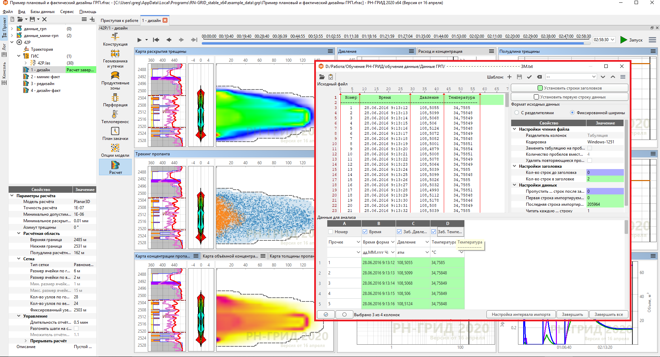Uncheck the Заб. Давле... column checkbox
The height and width of the screenshot is (357, 660).
point(399,232)
